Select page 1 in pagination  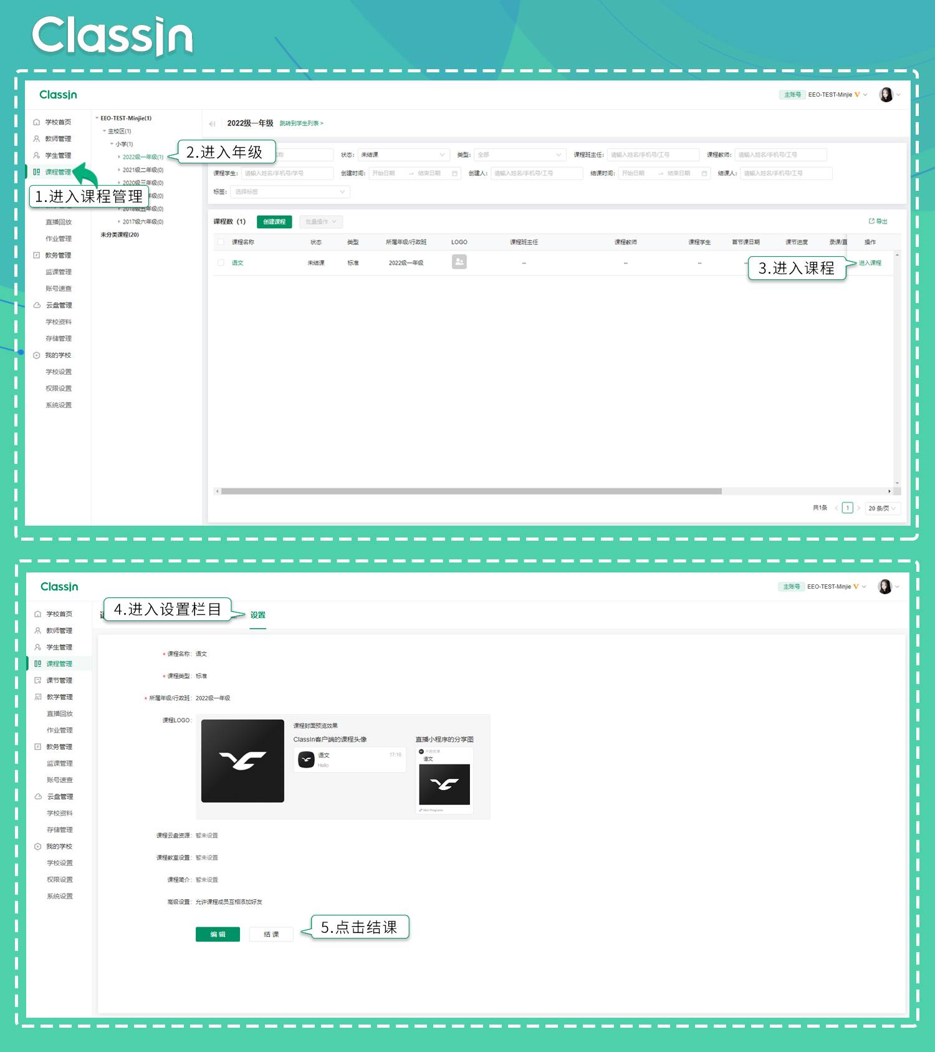[x=848, y=508]
